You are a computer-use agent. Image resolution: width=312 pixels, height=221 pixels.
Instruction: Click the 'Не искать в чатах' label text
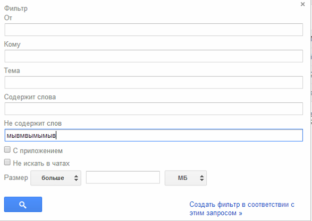pos(41,163)
